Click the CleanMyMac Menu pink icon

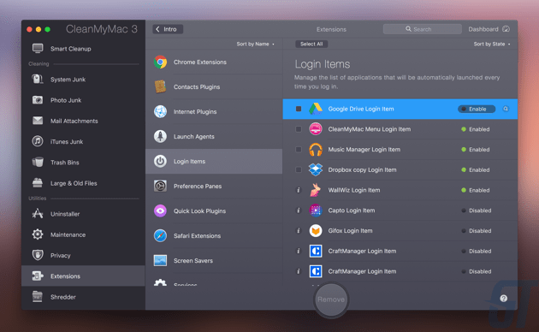(315, 129)
